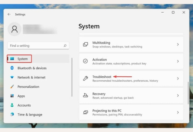Expand Multitasking via its chevron
Image resolution: width=193 pixels, height=132 pixels.
[x=178, y=44]
